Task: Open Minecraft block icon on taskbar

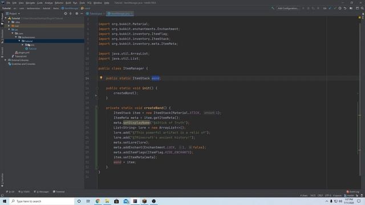Action: [x=144, y=201]
